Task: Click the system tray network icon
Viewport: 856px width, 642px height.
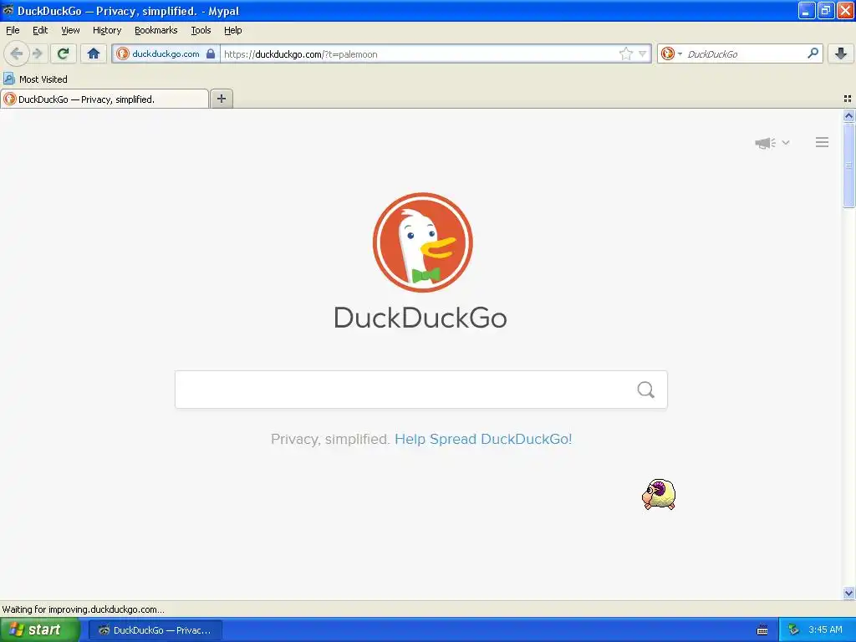Action: tap(793, 630)
